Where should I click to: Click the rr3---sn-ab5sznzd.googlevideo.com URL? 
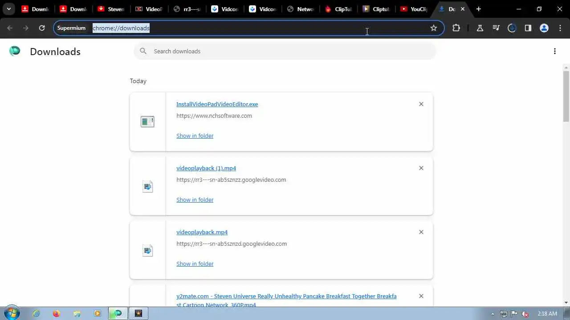tap(232, 244)
